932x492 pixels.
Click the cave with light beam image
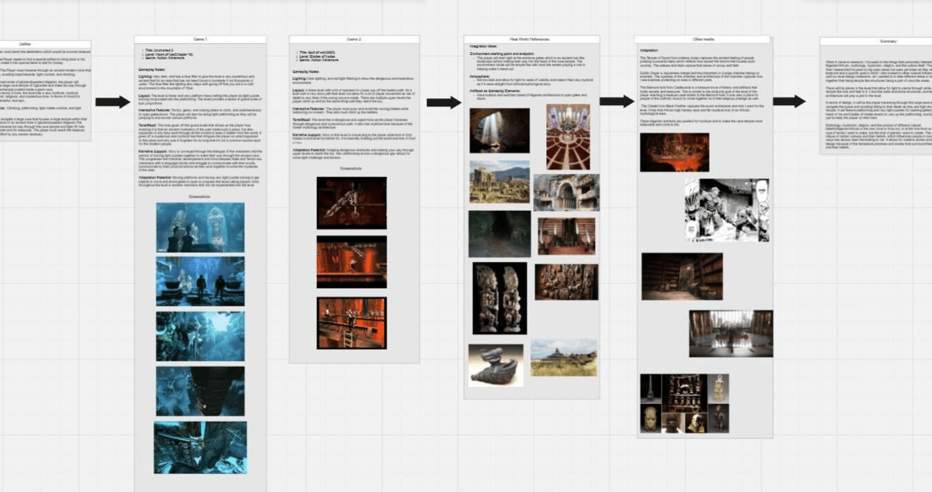[499, 131]
